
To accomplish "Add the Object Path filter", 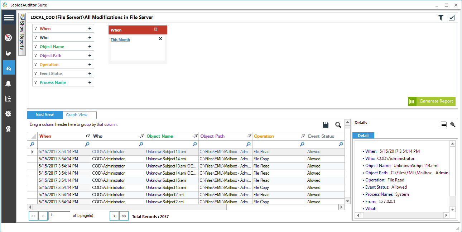I will coord(90,56).
